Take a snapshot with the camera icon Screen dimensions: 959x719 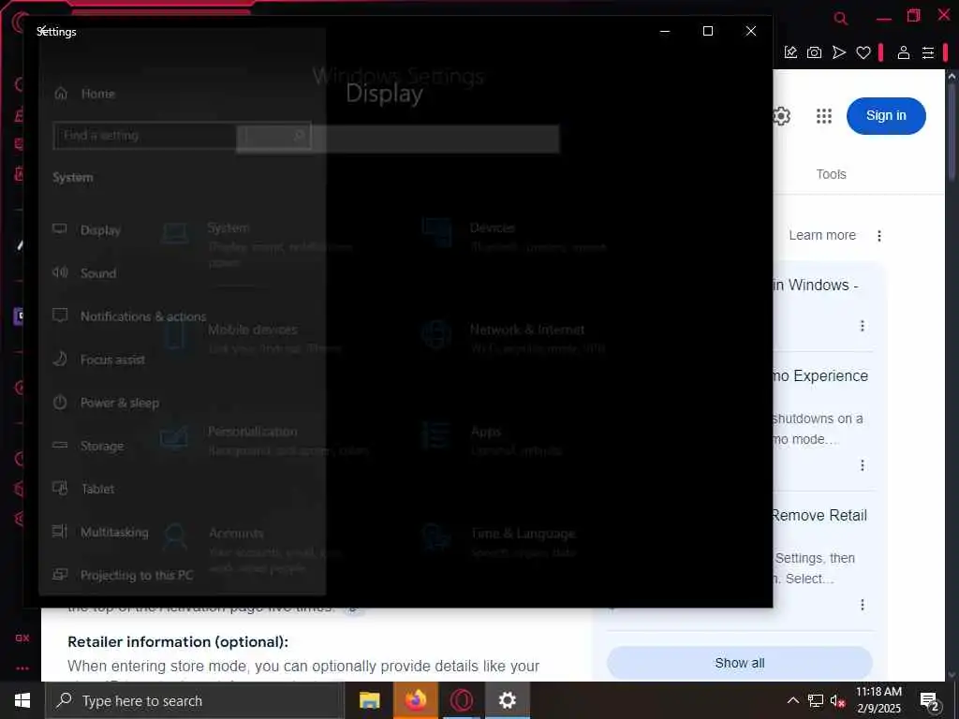click(814, 52)
